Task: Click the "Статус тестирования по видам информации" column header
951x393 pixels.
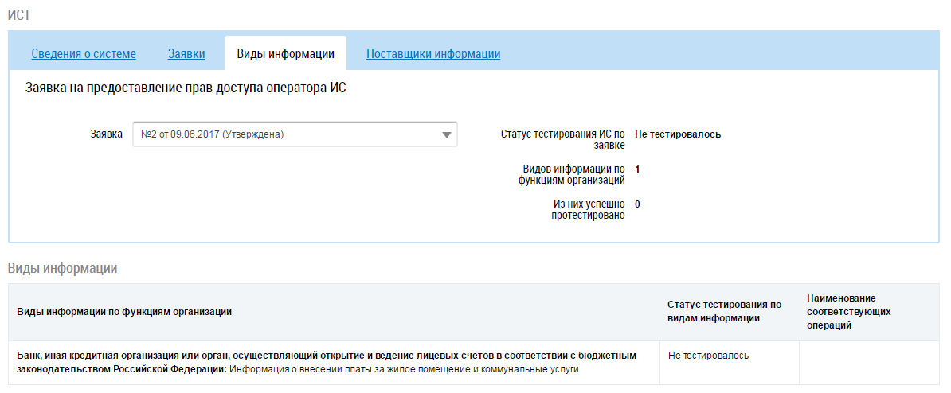Action: (725, 312)
